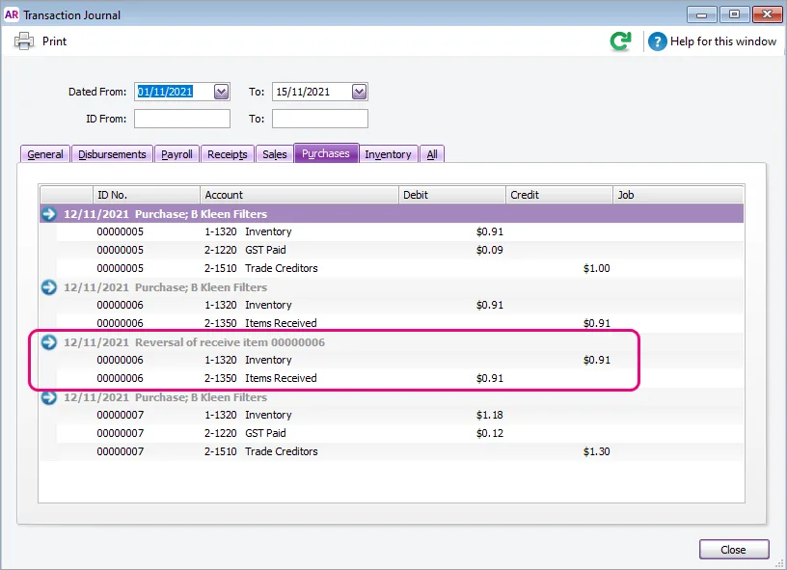Select 00000007 2-1220 GST Paid row
This screenshot has width=787, height=570.
point(399,433)
